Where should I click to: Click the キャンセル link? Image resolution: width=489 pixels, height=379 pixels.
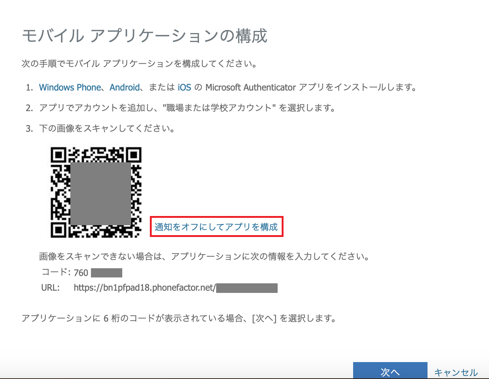pos(456,372)
